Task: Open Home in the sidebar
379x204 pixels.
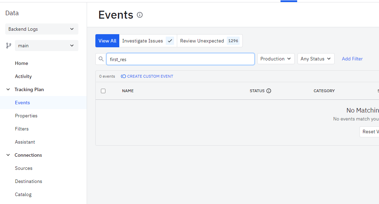Action: coord(21,63)
